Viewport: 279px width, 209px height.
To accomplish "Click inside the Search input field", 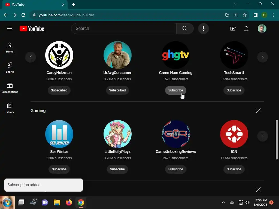I will tap(125, 28).
